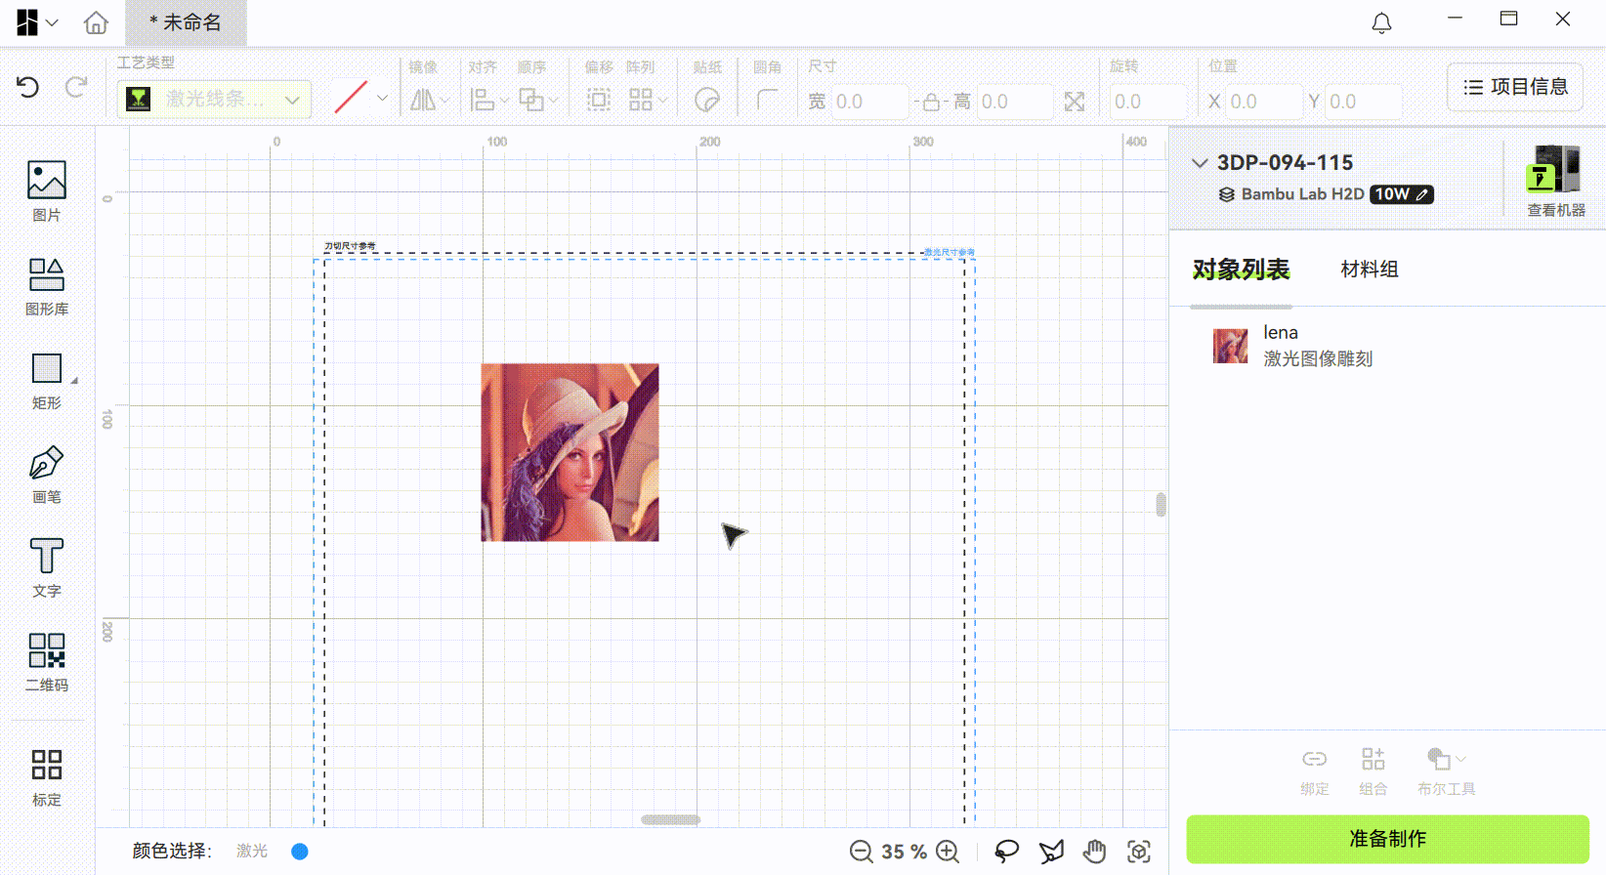
Task: Click 查看机器 view machine
Action: pyautogui.click(x=1555, y=181)
